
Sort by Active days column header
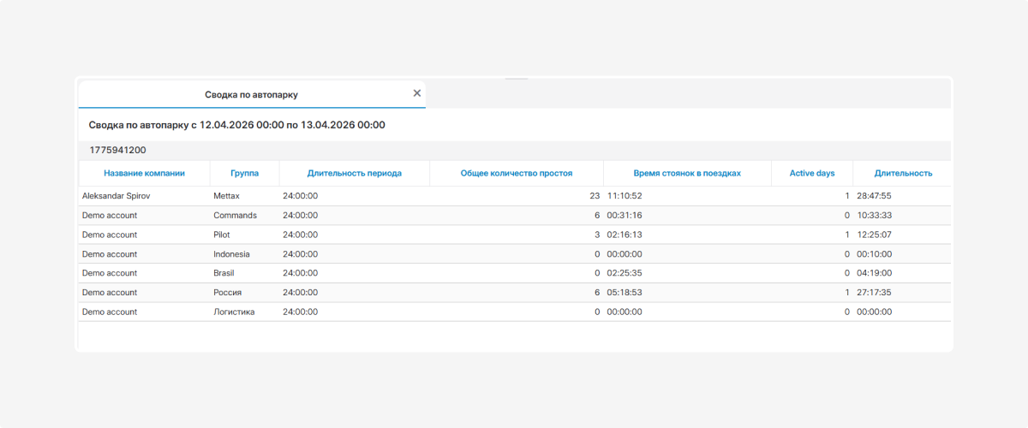point(812,173)
